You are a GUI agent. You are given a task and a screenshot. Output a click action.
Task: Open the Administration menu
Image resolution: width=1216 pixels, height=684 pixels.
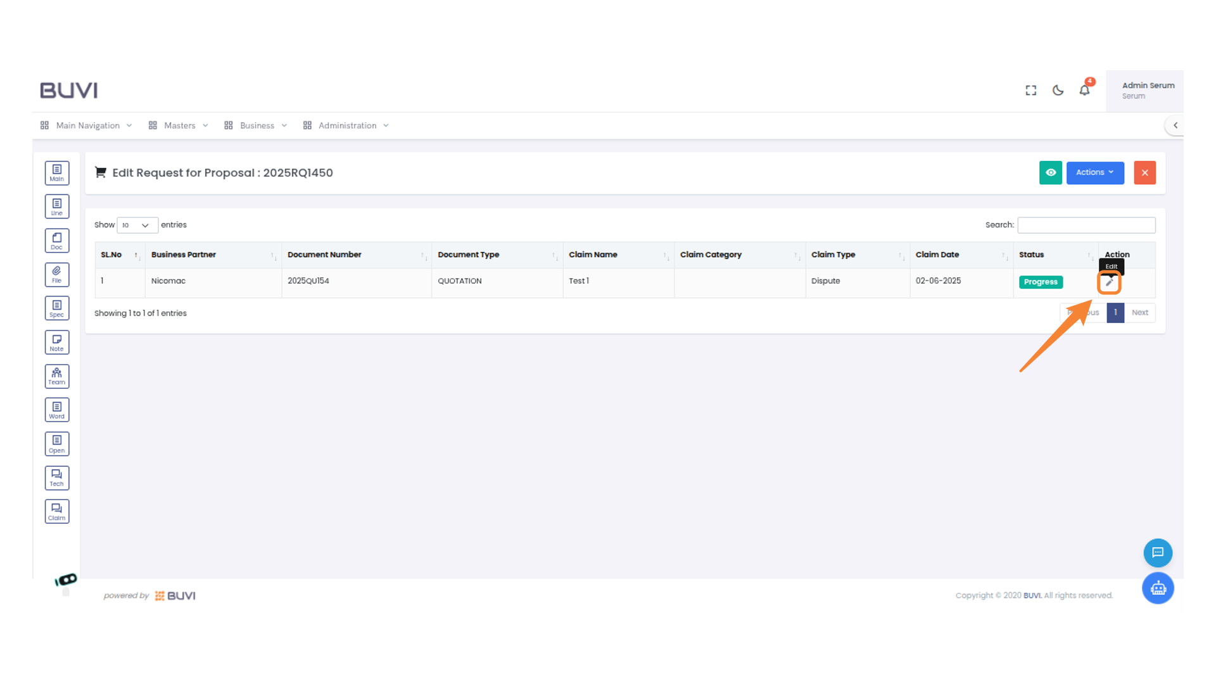(x=347, y=125)
